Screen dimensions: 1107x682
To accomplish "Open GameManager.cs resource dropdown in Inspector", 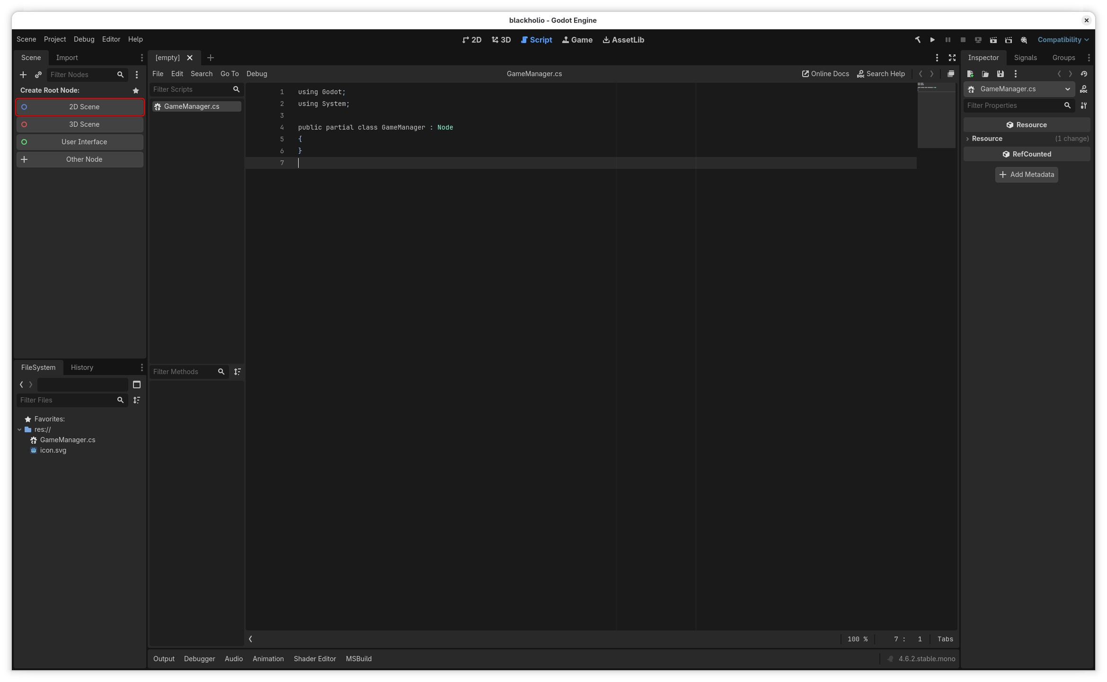I will click(x=1020, y=89).
